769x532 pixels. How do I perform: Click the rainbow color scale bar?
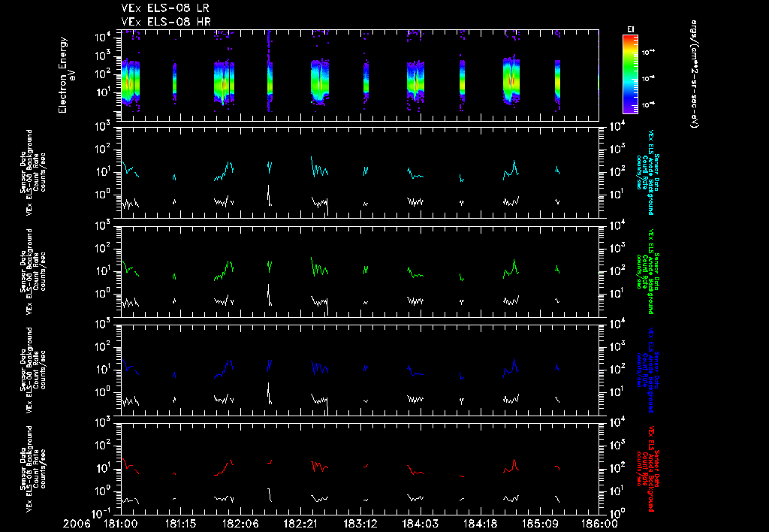pyautogui.click(x=630, y=74)
